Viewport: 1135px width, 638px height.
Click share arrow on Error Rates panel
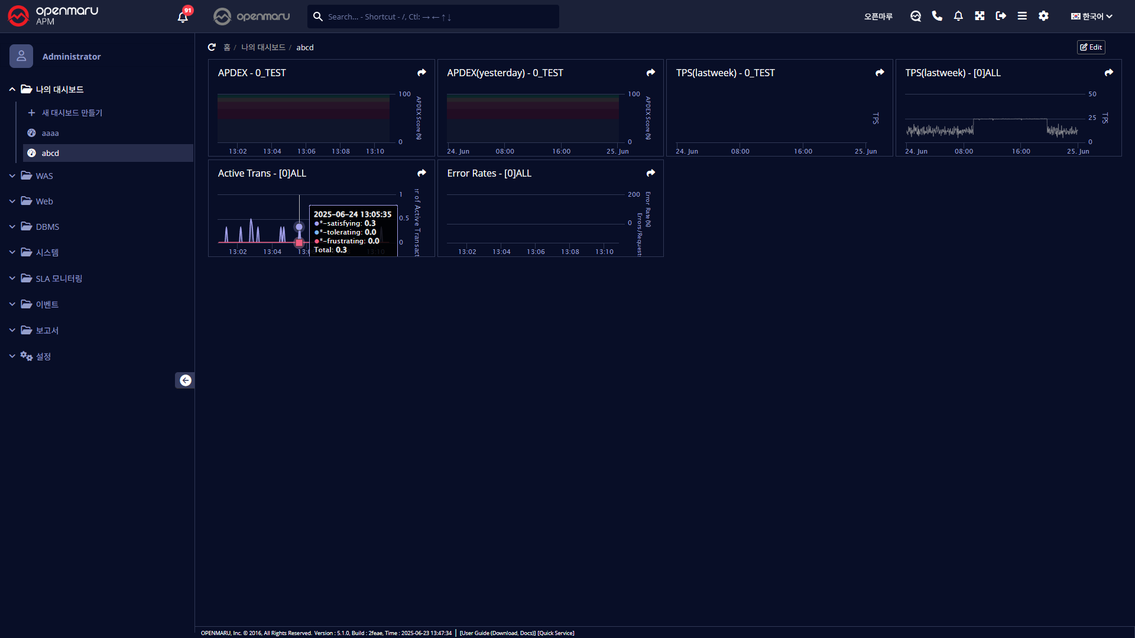coord(650,173)
